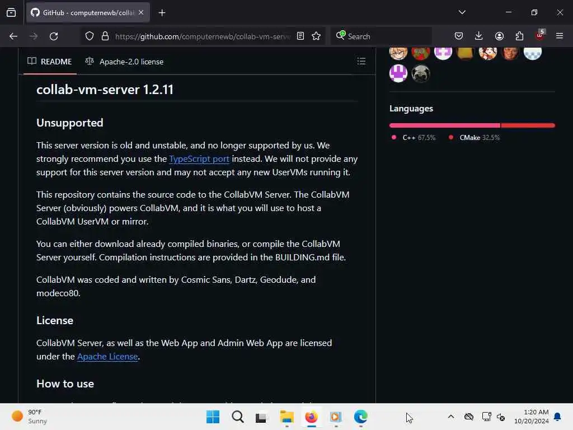
Task: Open the notification bell icon
Action: (558, 417)
